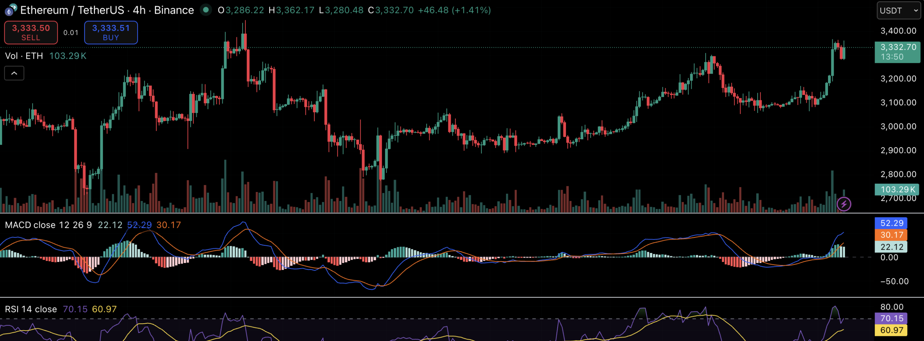This screenshot has width=924, height=341.
Task: Click the purple 70.15 value in the RSI legend
Action: [75, 309]
